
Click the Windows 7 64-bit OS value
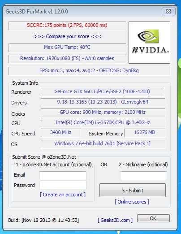pos(103,144)
